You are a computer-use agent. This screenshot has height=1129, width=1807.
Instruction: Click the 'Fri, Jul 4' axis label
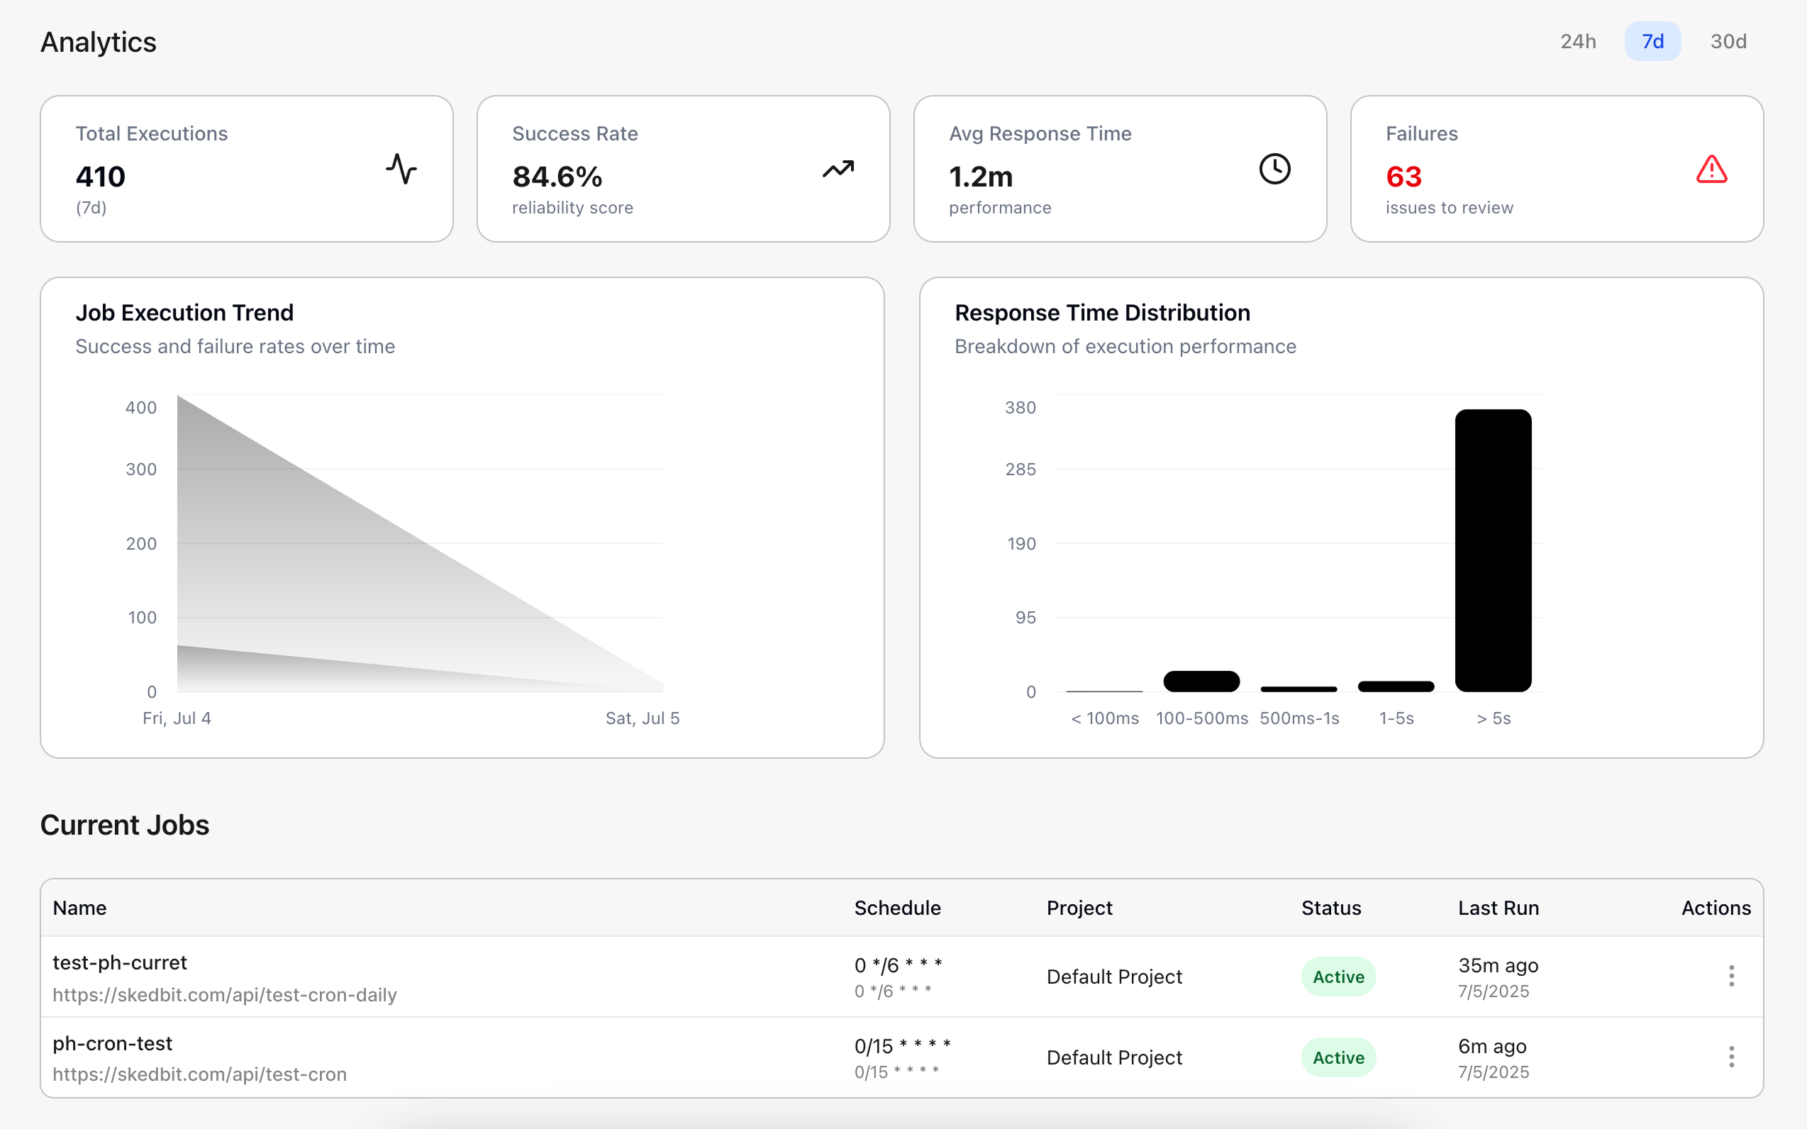pos(177,718)
